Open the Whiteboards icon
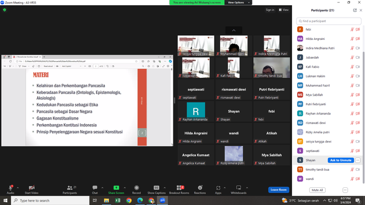365x205 pixels. [238, 188]
